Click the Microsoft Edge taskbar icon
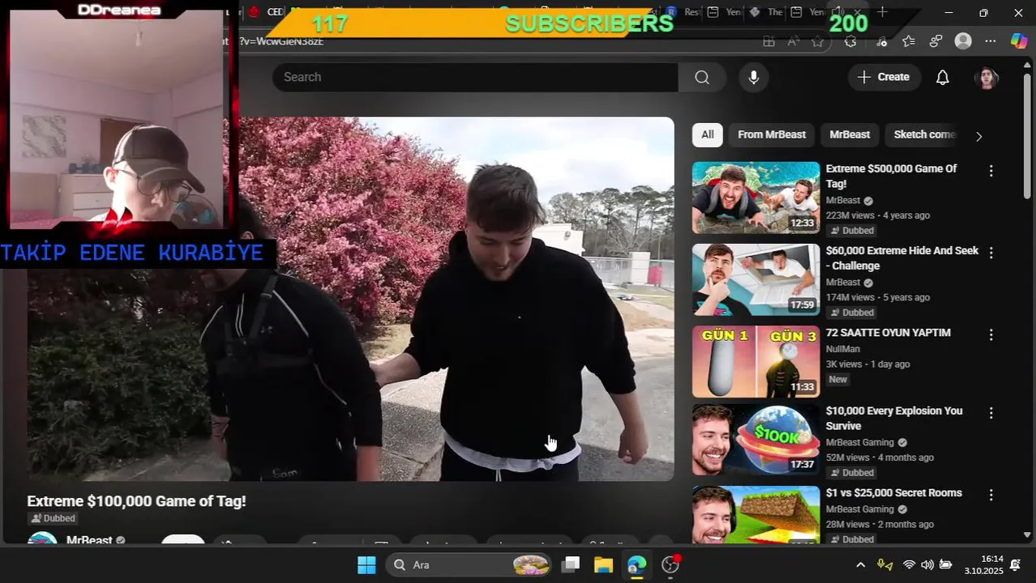Screen dimensions: 1036x583 (x=636, y=564)
